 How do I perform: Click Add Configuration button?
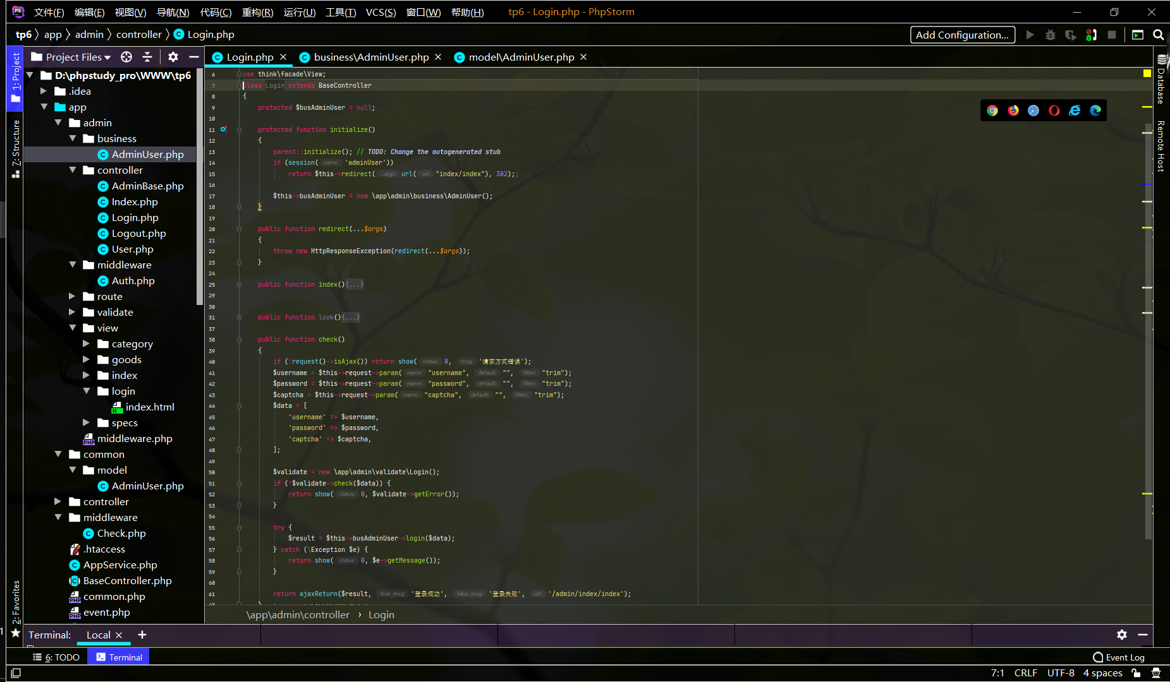click(x=963, y=35)
